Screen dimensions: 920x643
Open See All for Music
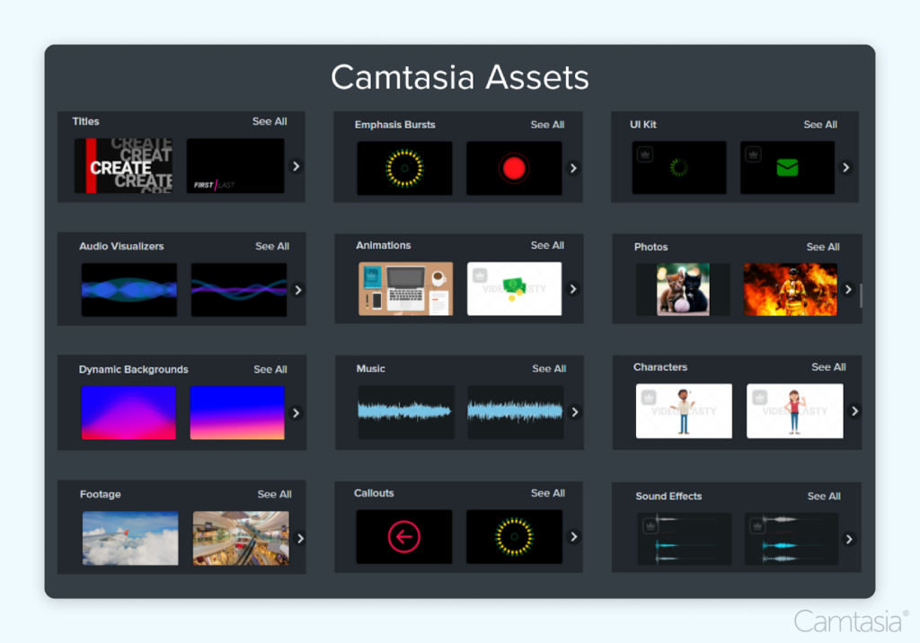point(549,369)
